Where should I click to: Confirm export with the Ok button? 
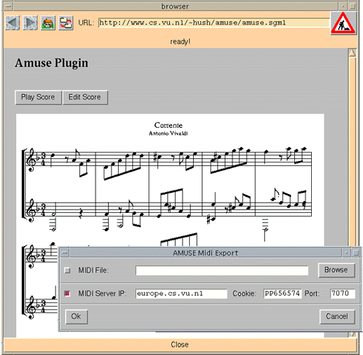(x=76, y=317)
